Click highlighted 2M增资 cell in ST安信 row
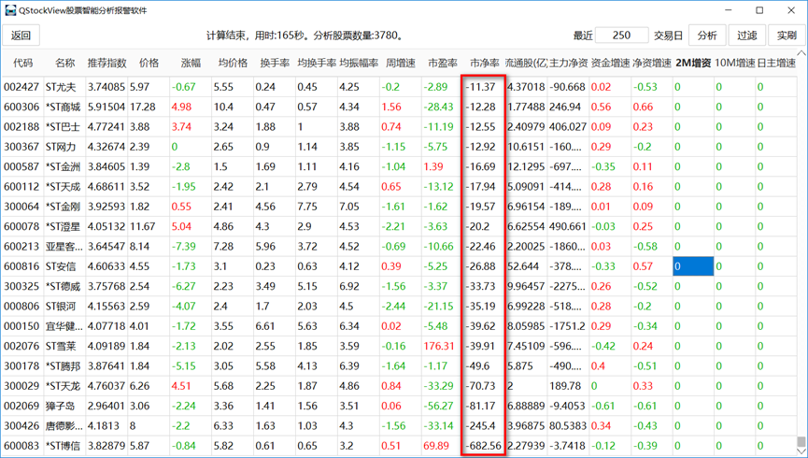 [x=693, y=266]
